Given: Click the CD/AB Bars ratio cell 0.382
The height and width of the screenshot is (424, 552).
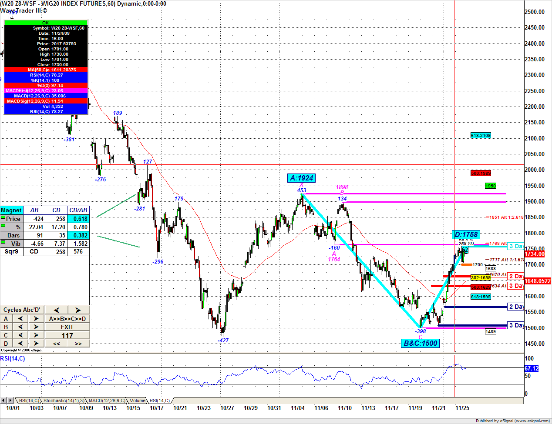Looking at the screenshot, I should coord(78,235).
